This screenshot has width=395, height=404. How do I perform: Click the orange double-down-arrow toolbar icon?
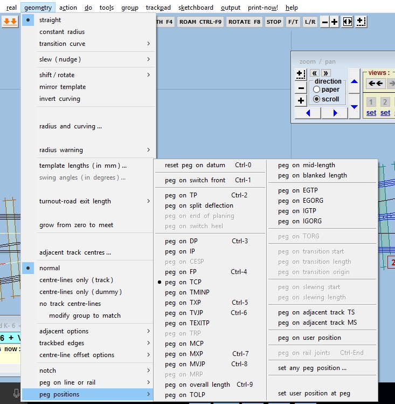point(10,22)
